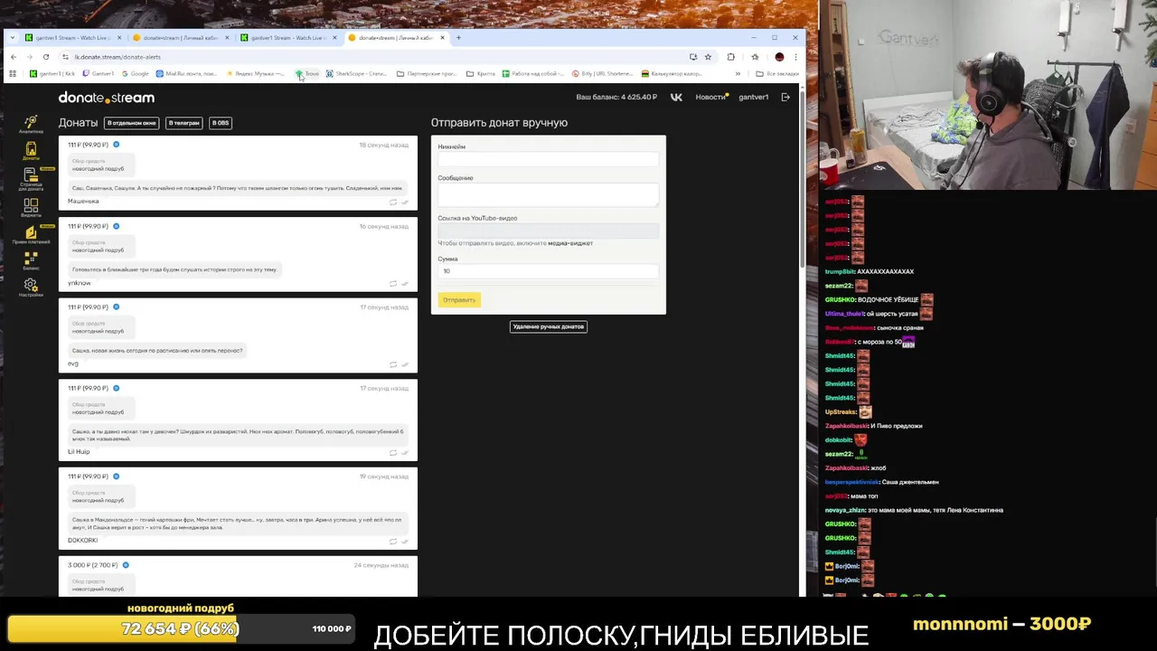Mark ynknow donation as read
1157x651 pixels.
[404, 283]
